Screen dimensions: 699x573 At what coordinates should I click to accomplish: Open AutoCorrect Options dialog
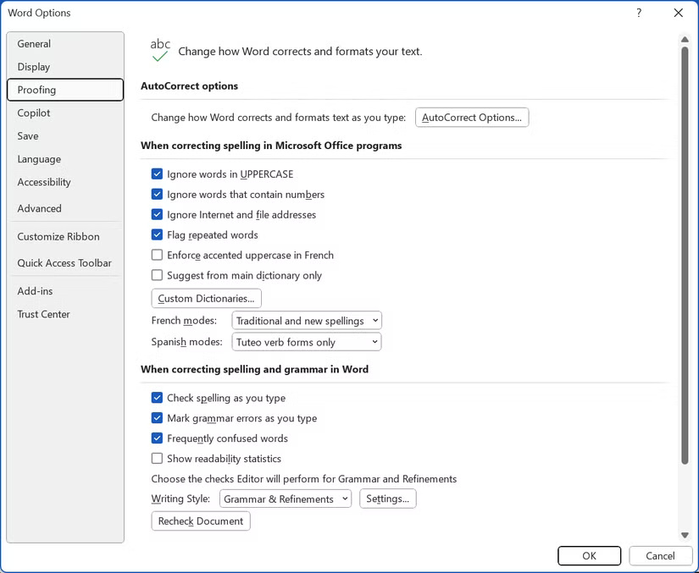[x=472, y=118]
